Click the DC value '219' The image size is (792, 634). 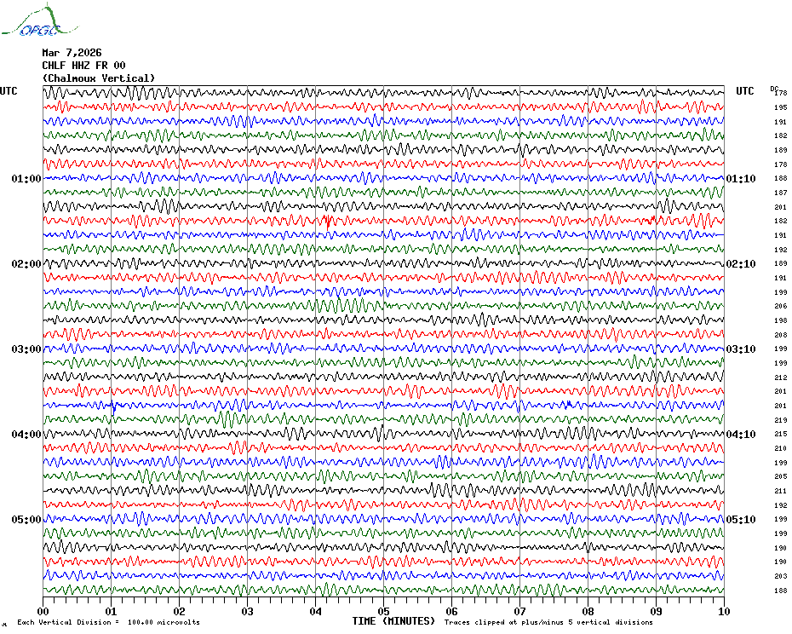780,420
